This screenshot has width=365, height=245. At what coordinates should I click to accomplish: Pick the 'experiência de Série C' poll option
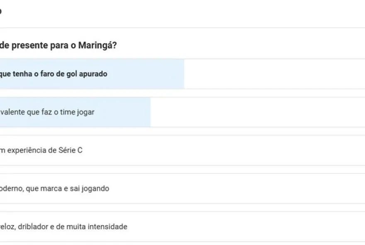pyautogui.click(x=41, y=150)
